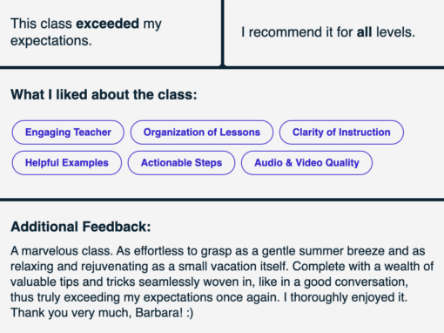Select the Organization of Lessons tag
Screen dimensions: 444x333
click(202, 133)
